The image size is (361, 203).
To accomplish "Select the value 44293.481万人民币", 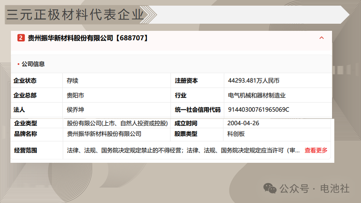I will (x=254, y=80).
